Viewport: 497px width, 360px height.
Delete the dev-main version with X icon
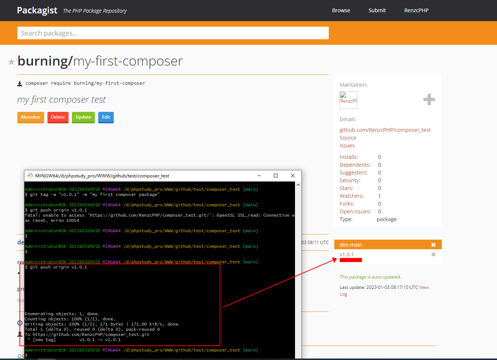coord(433,245)
